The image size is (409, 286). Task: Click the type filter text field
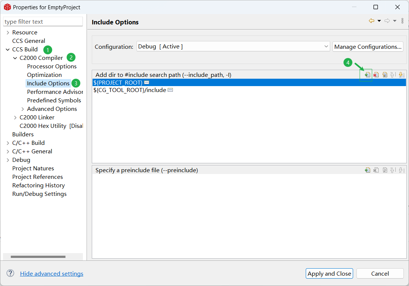coord(43,22)
